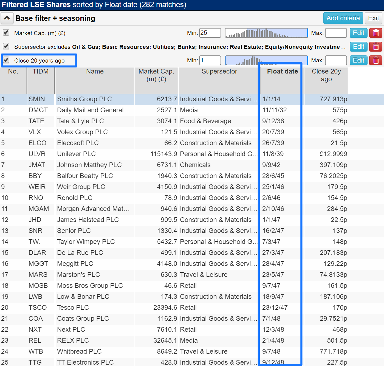Delete the Market Cap criterion with the trash icon
Screen dimensions: 384x366
(376, 33)
